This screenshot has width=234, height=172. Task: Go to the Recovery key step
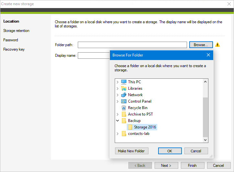[14, 49]
